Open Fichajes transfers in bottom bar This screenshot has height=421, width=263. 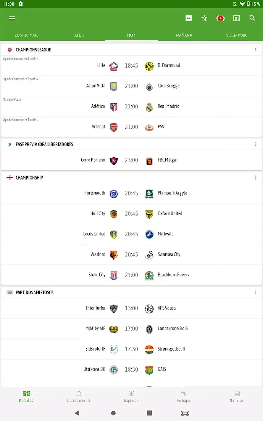click(184, 396)
